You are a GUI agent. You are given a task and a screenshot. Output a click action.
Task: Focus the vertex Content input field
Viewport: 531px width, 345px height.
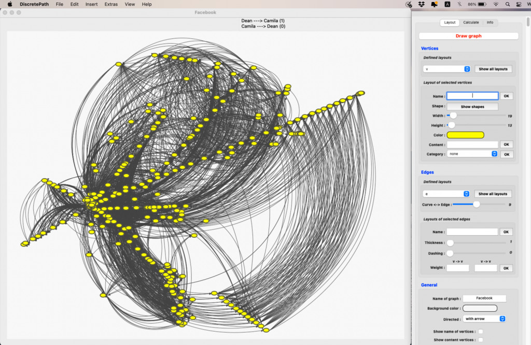(472, 145)
